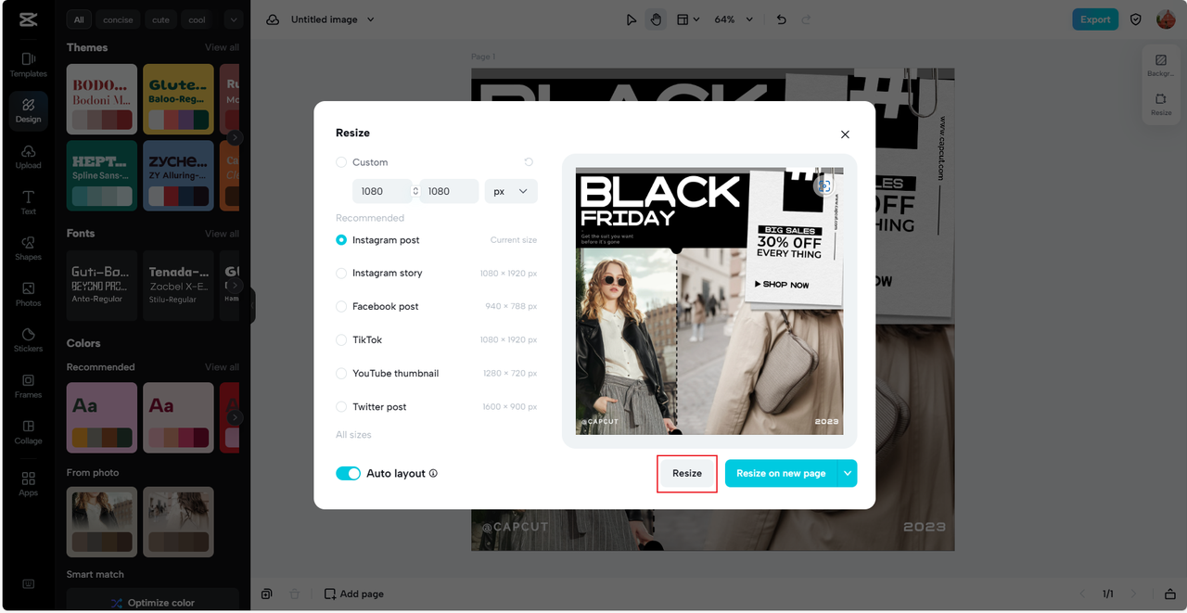The height and width of the screenshot is (613, 1187).
Task: Click Add page at bottom
Action: pyautogui.click(x=353, y=594)
